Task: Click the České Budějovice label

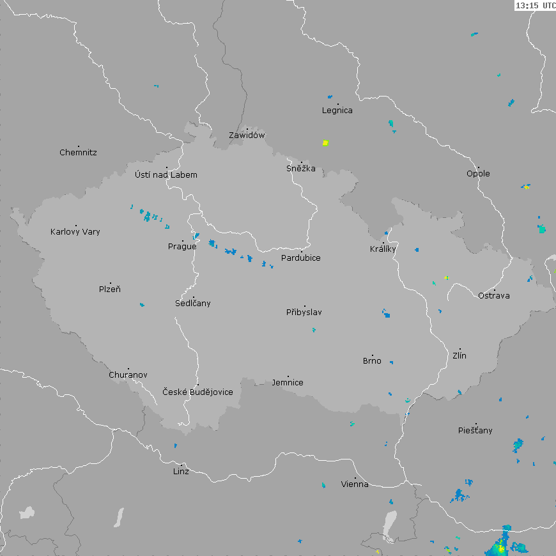Action: point(197,392)
